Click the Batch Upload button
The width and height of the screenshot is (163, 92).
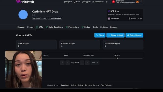(x=134, y=35)
